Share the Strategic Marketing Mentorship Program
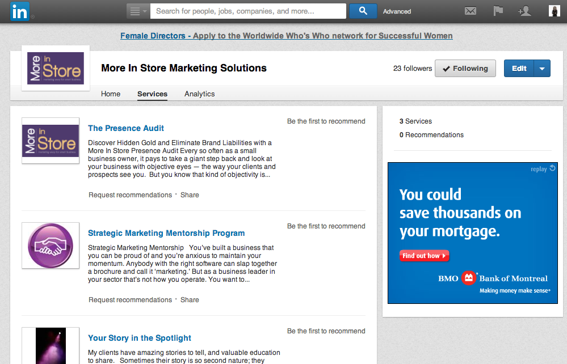 coord(190,300)
